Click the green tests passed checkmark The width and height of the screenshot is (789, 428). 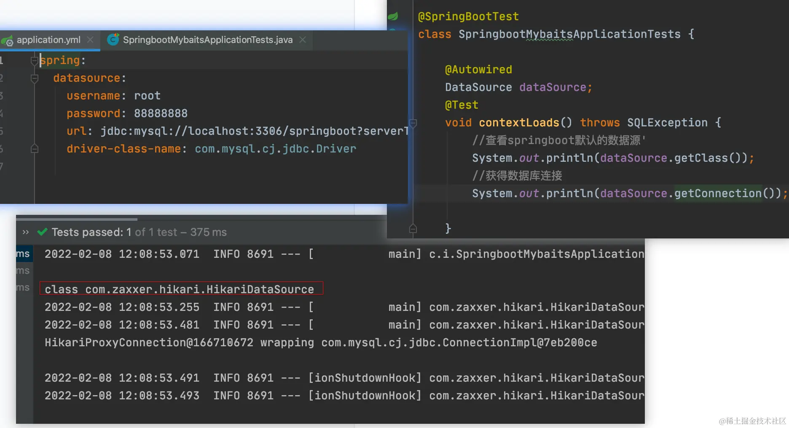[42, 232]
